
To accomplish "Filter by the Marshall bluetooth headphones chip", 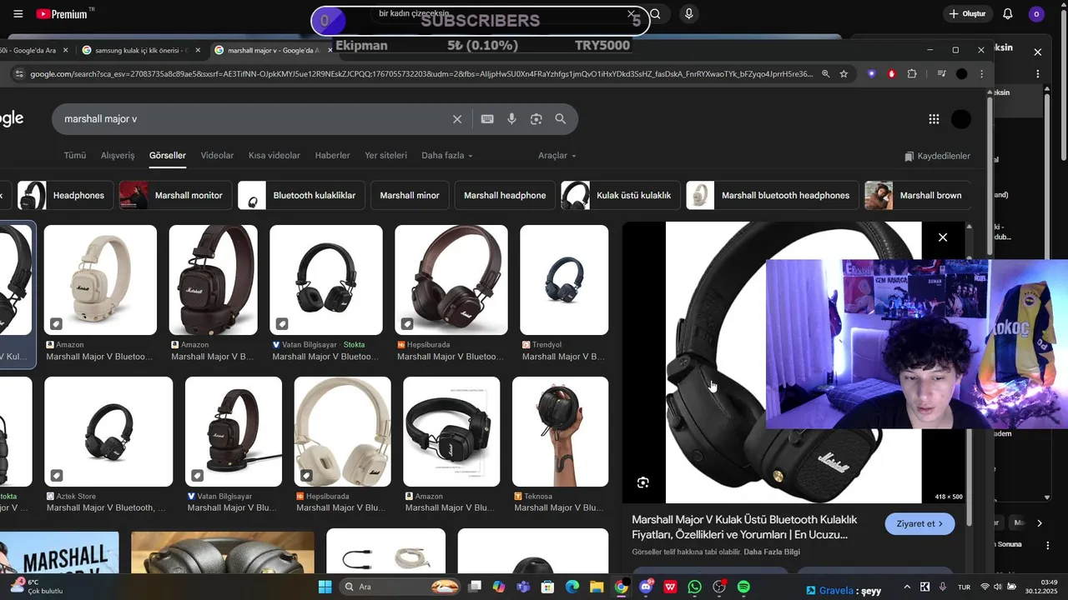I will click(x=772, y=195).
